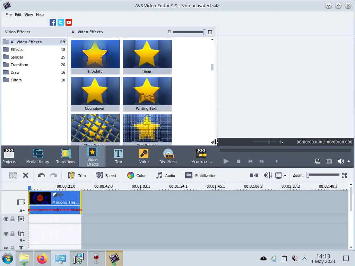The width and height of the screenshot is (355, 266).
Task: Open the YouTube link icon
Action: [x=69, y=23]
